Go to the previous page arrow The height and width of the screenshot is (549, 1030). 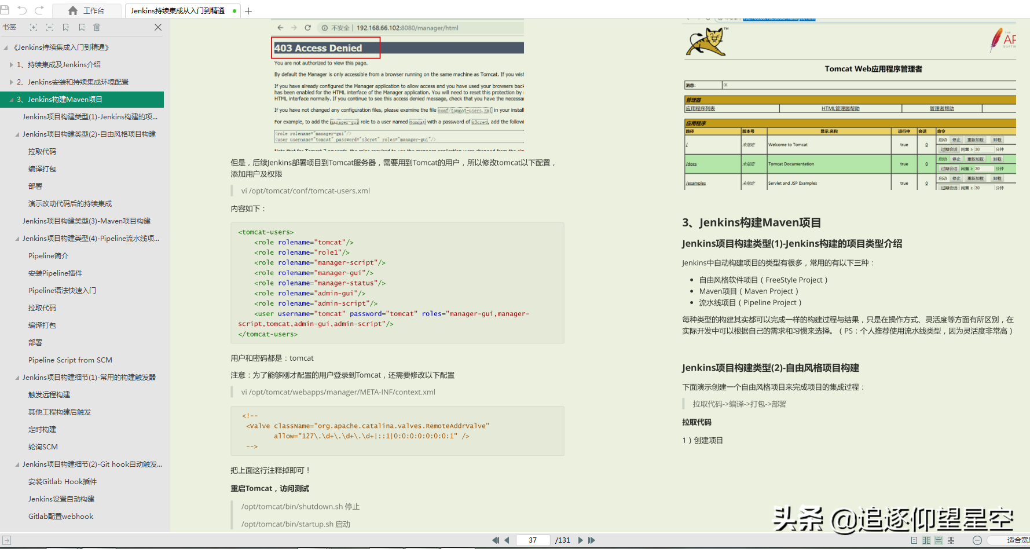[507, 540]
